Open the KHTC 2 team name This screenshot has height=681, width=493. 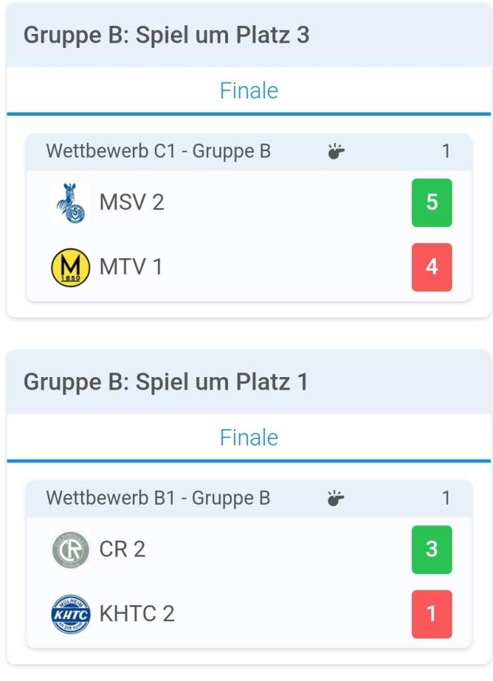coord(137,614)
